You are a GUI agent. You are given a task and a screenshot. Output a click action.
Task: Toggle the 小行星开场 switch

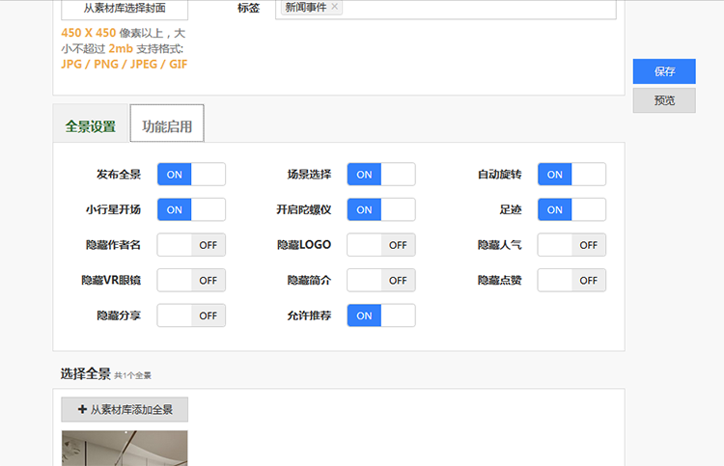(x=191, y=209)
